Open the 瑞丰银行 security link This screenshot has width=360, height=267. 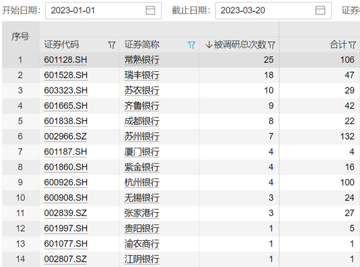click(141, 75)
